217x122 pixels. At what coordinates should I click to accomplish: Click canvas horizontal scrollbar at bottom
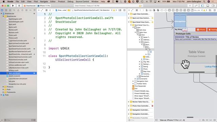(x=190, y=117)
